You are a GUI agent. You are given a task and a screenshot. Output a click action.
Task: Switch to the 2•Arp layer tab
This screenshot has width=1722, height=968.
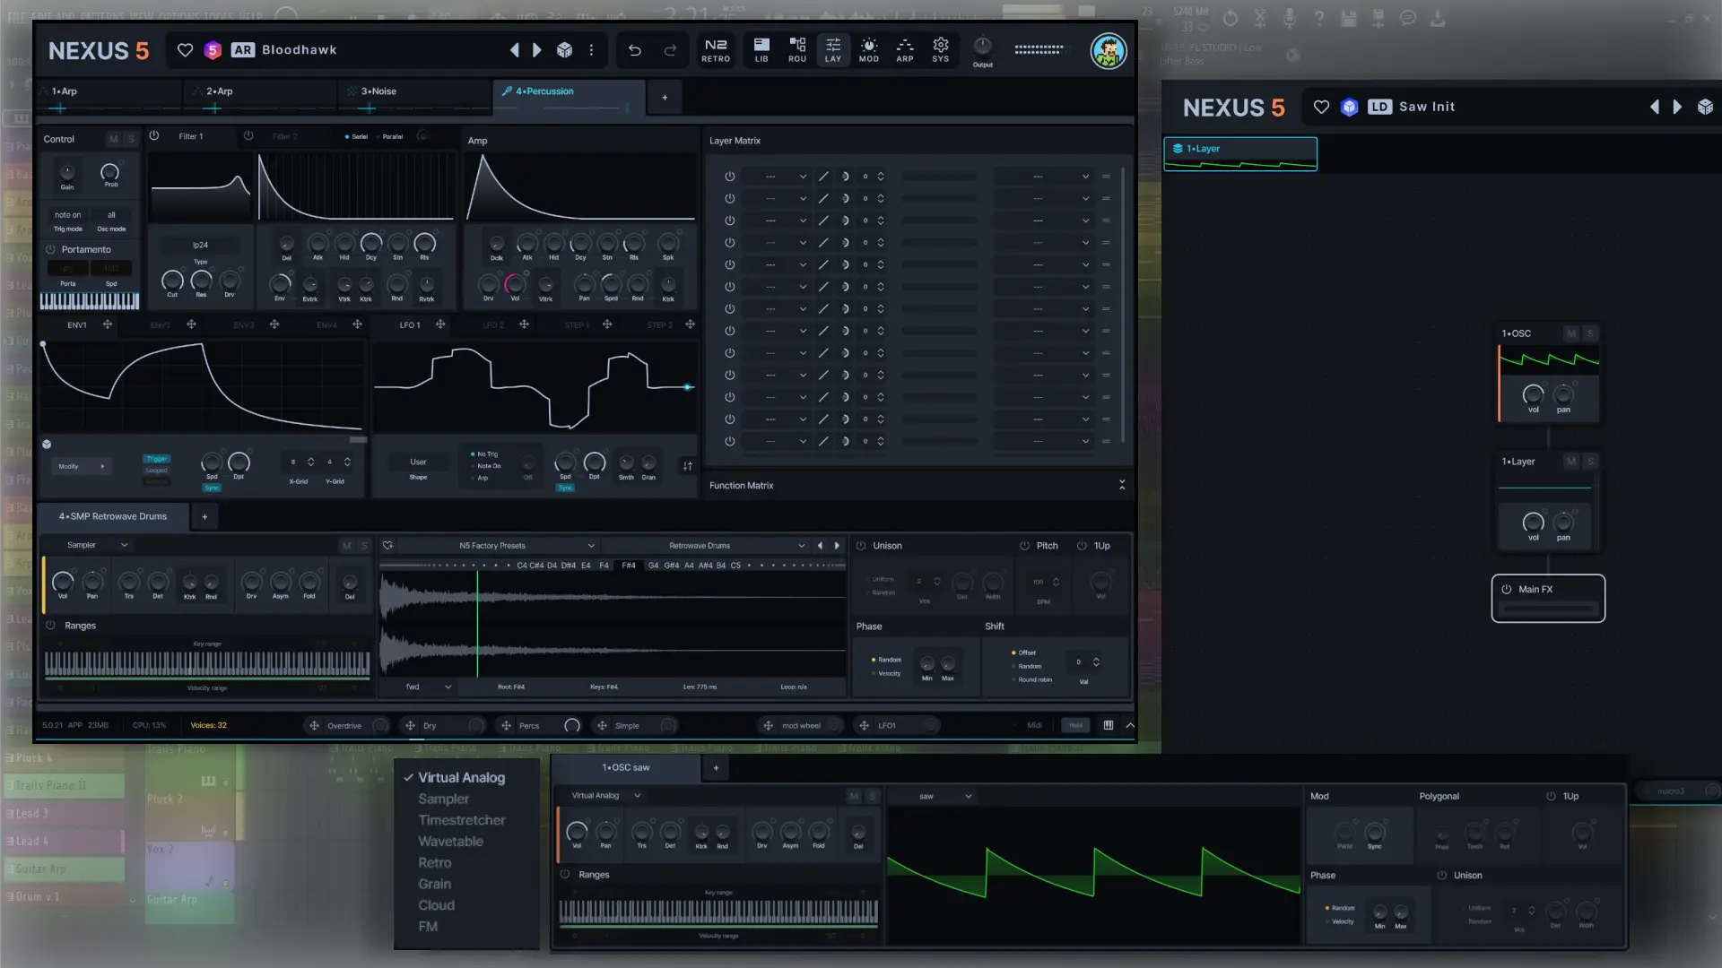coord(262,97)
